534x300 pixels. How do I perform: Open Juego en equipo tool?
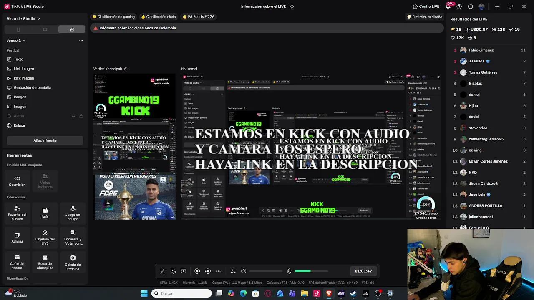[73, 212]
